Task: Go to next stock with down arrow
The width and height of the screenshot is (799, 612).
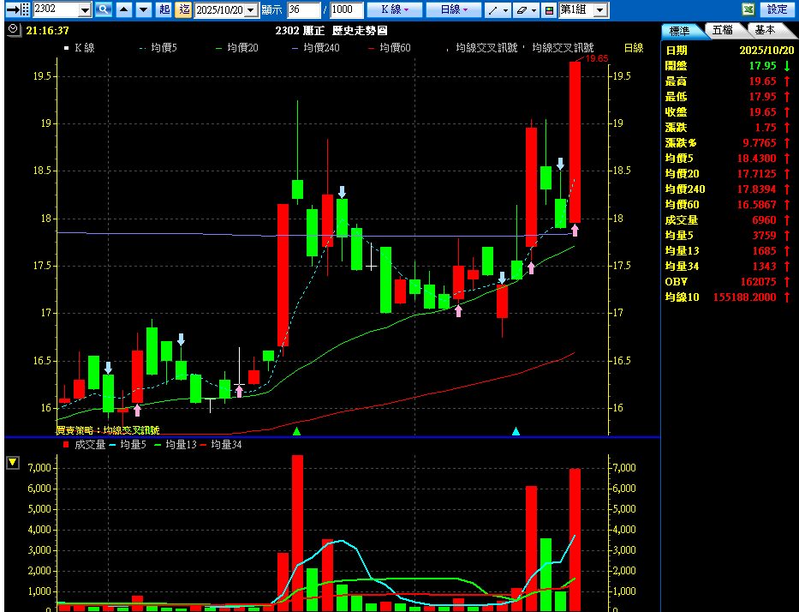Action: (144, 9)
